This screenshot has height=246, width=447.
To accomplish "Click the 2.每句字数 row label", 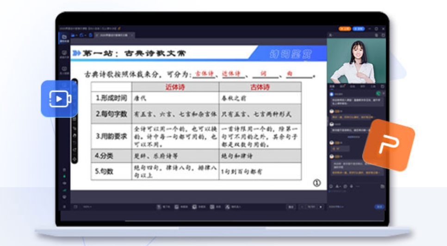I will coord(112,114).
